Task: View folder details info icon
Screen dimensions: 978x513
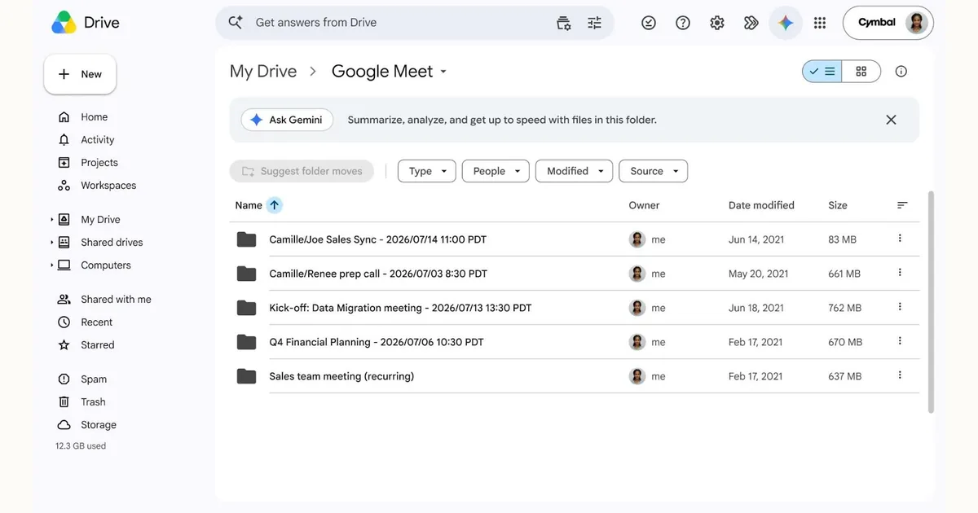Action: (901, 72)
